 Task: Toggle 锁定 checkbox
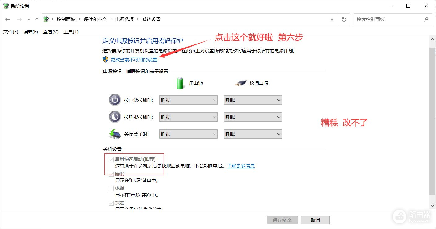(x=111, y=203)
